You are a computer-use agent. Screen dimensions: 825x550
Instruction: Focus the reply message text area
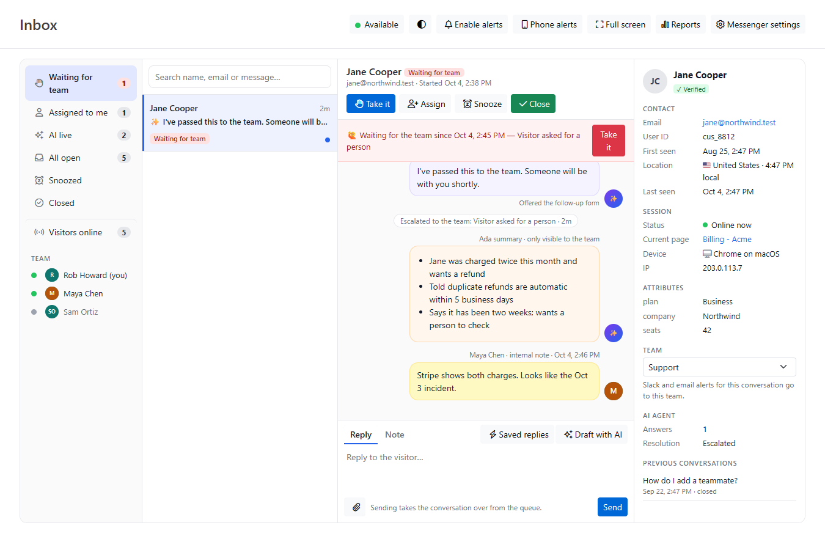pyautogui.click(x=486, y=470)
